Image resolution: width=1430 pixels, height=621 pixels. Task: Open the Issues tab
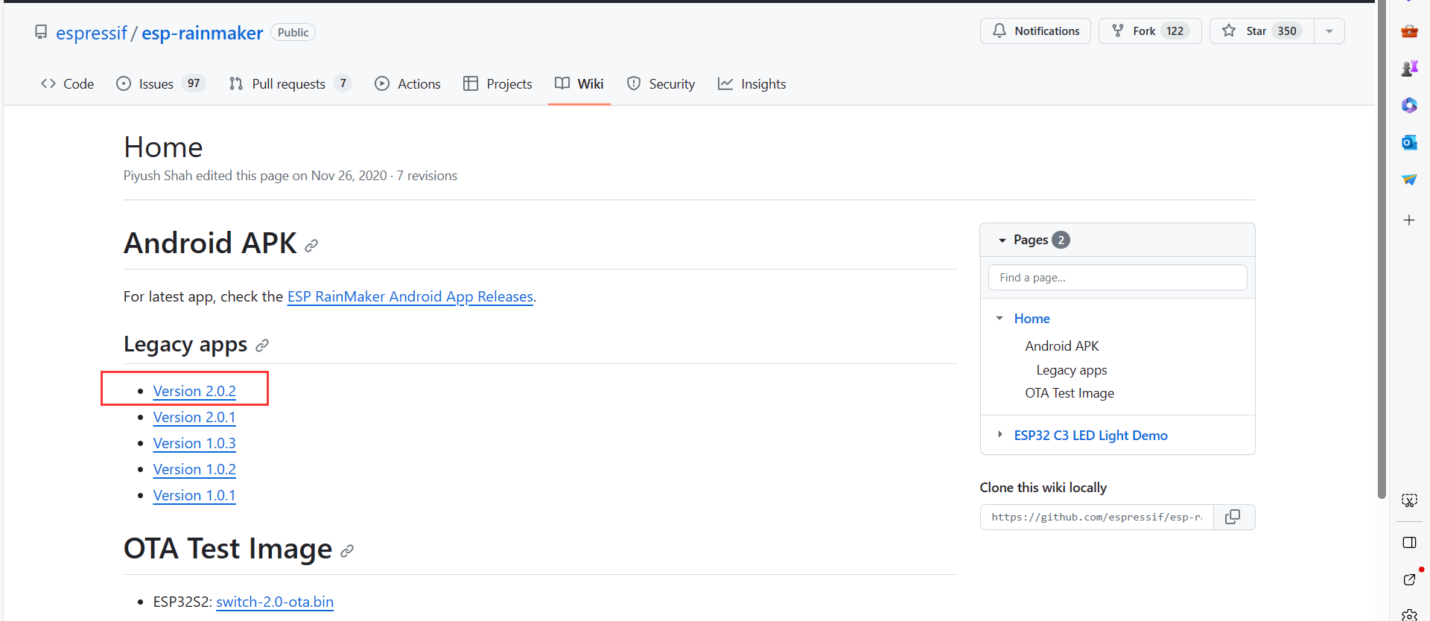161,84
